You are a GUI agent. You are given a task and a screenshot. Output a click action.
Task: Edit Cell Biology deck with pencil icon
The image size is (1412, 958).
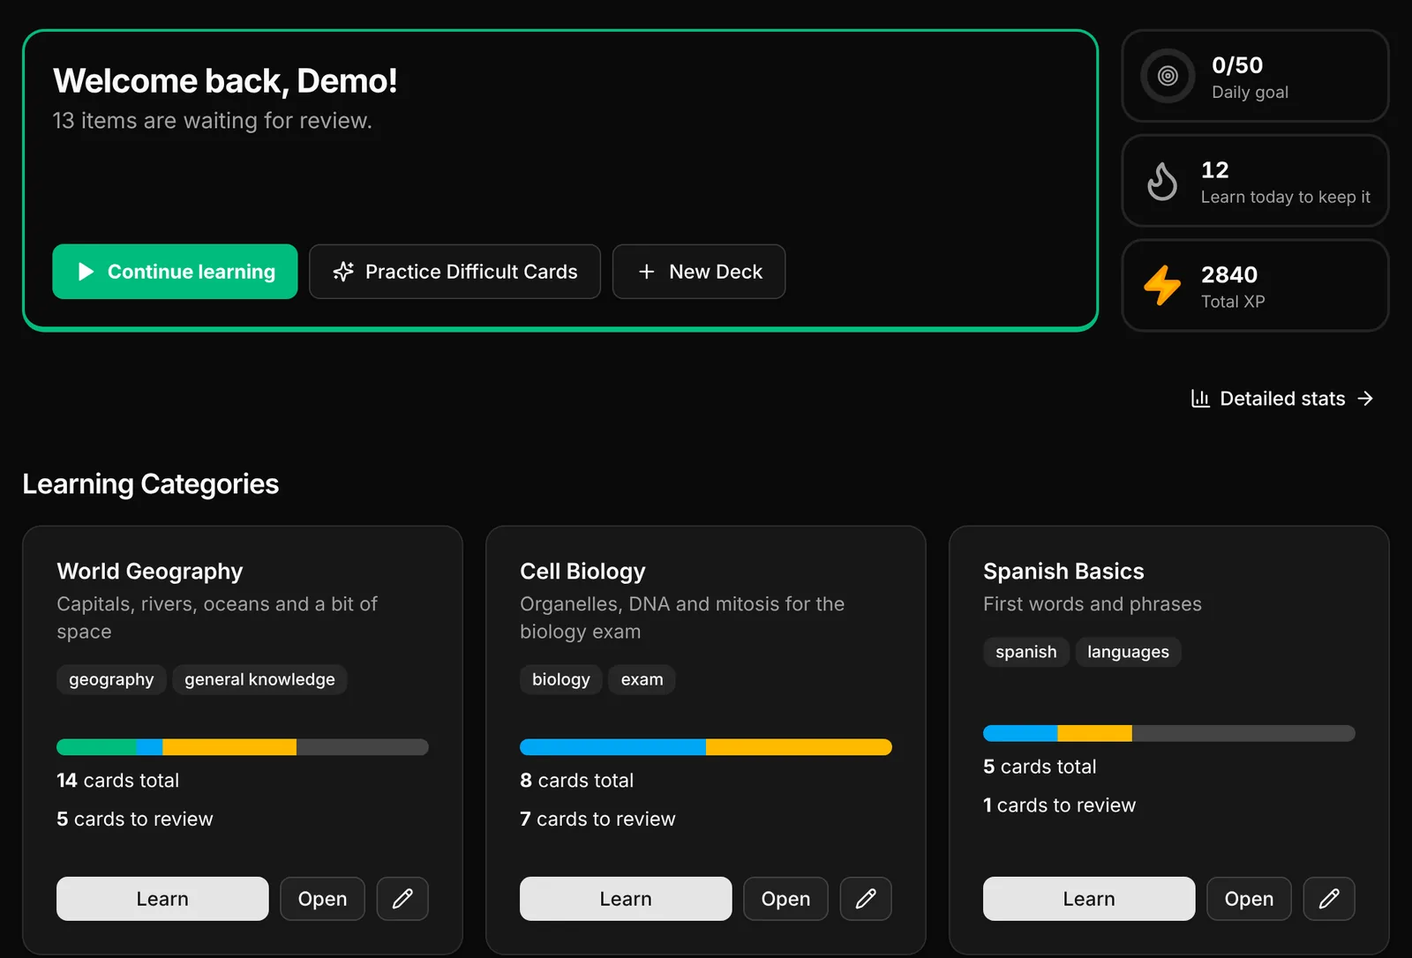(x=866, y=899)
